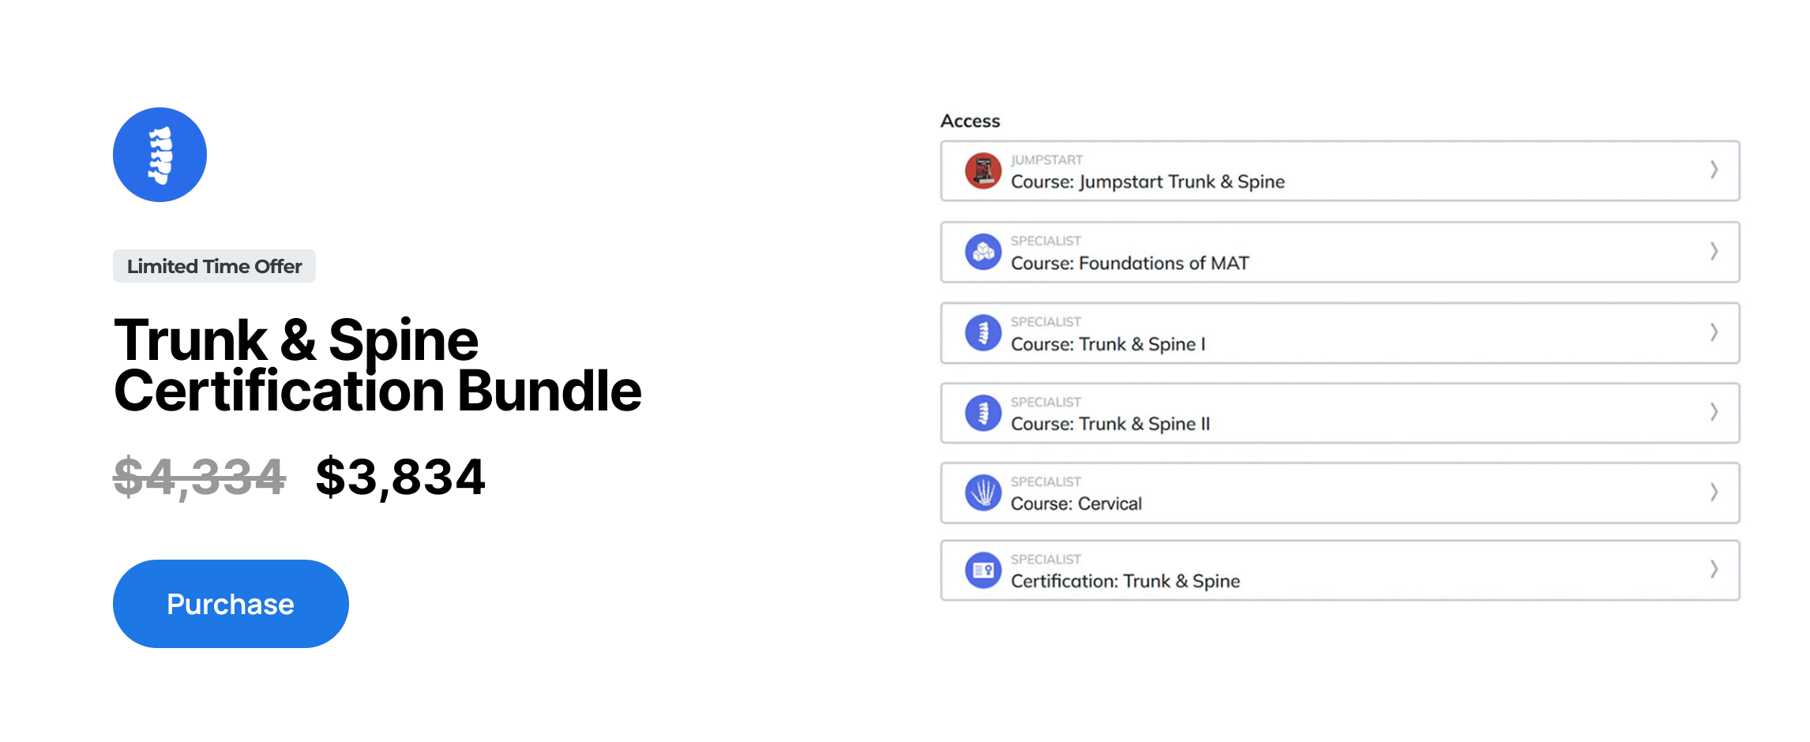
Task: Click the Foundations of MAT cubes icon
Action: click(983, 252)
